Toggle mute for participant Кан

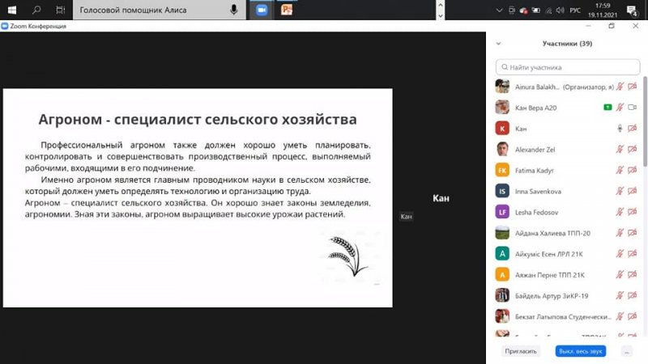point(620,129)
